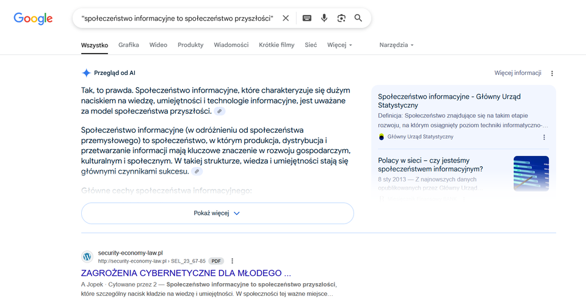Click the Więcej informacji link
586x299 pixels.
click(x=518, y=73)
